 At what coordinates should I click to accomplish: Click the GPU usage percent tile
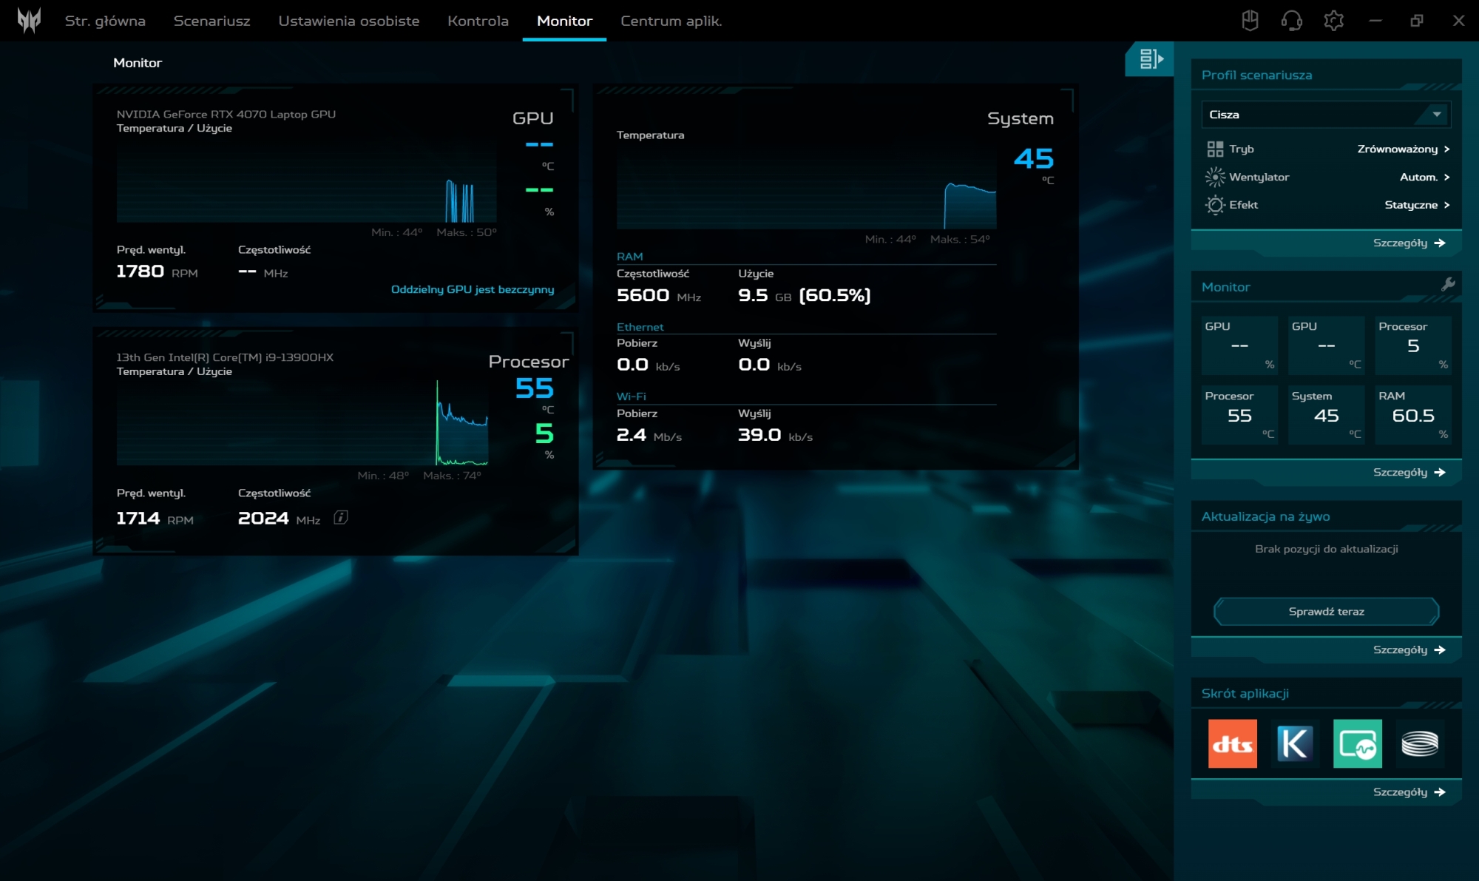click(x=1239, y=345)
